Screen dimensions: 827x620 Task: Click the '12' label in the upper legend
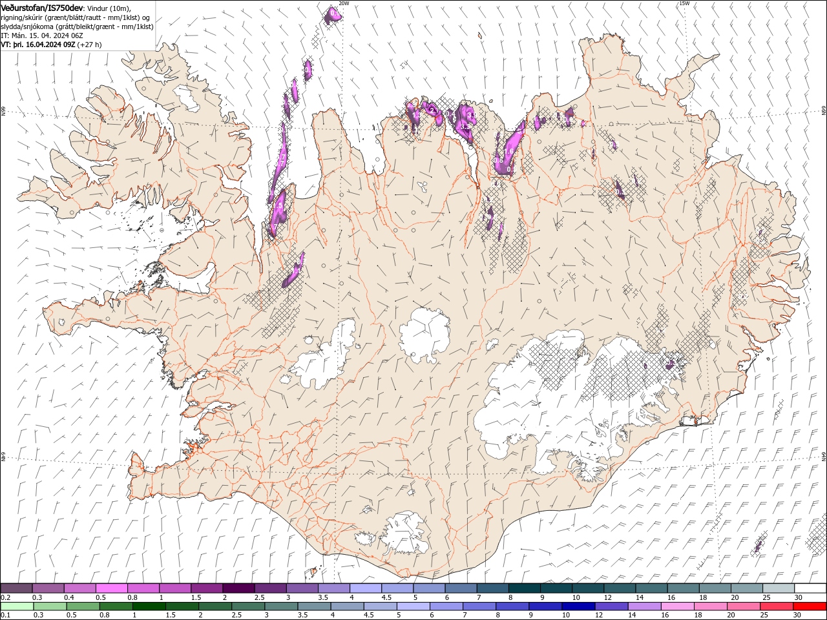607,597
